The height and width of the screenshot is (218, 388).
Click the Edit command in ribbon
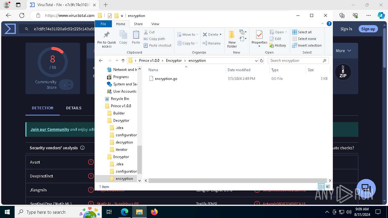[x=276, y=39]
